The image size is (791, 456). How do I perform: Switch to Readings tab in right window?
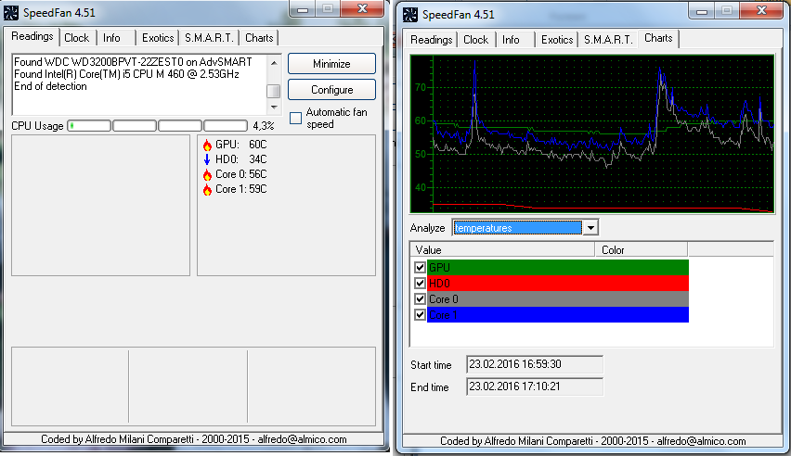coord(432,40)
